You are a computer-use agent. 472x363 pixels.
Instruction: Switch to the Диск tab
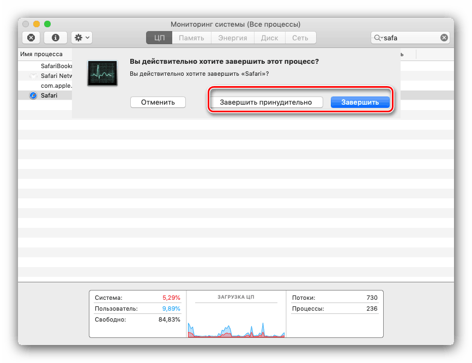[269, 38]
